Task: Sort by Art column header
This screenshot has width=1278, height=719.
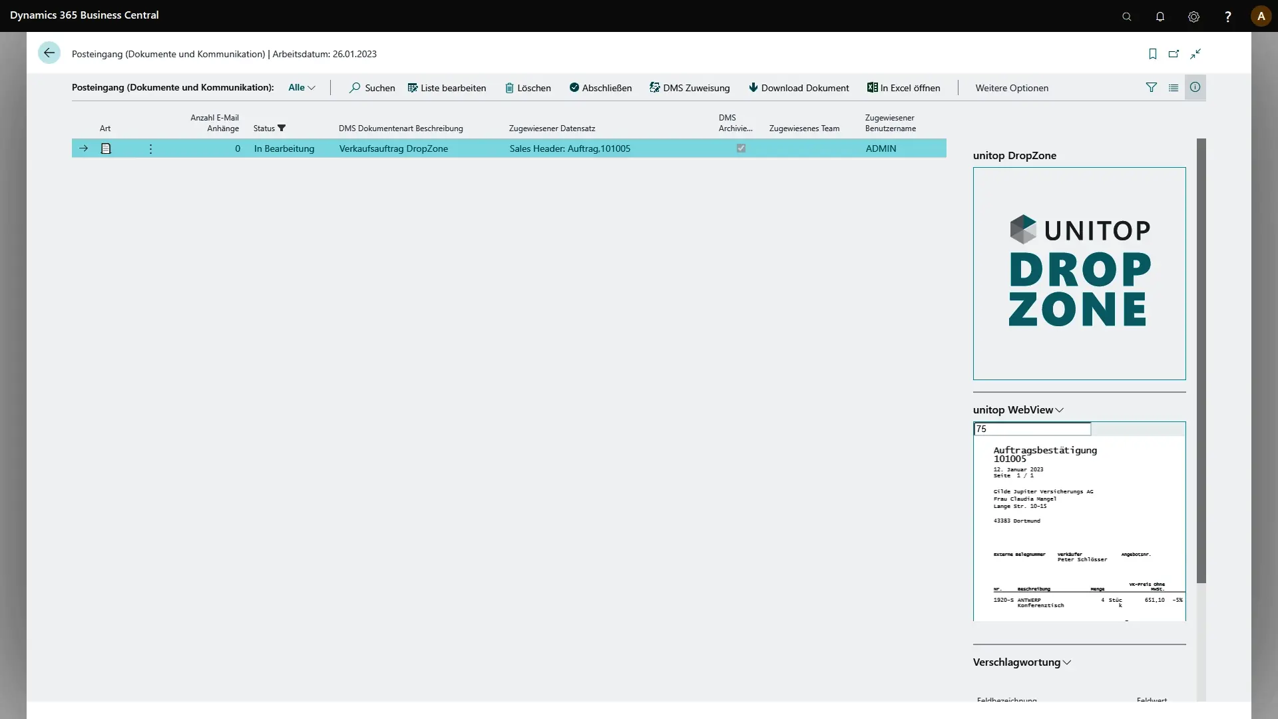Action: pos(105,128)
